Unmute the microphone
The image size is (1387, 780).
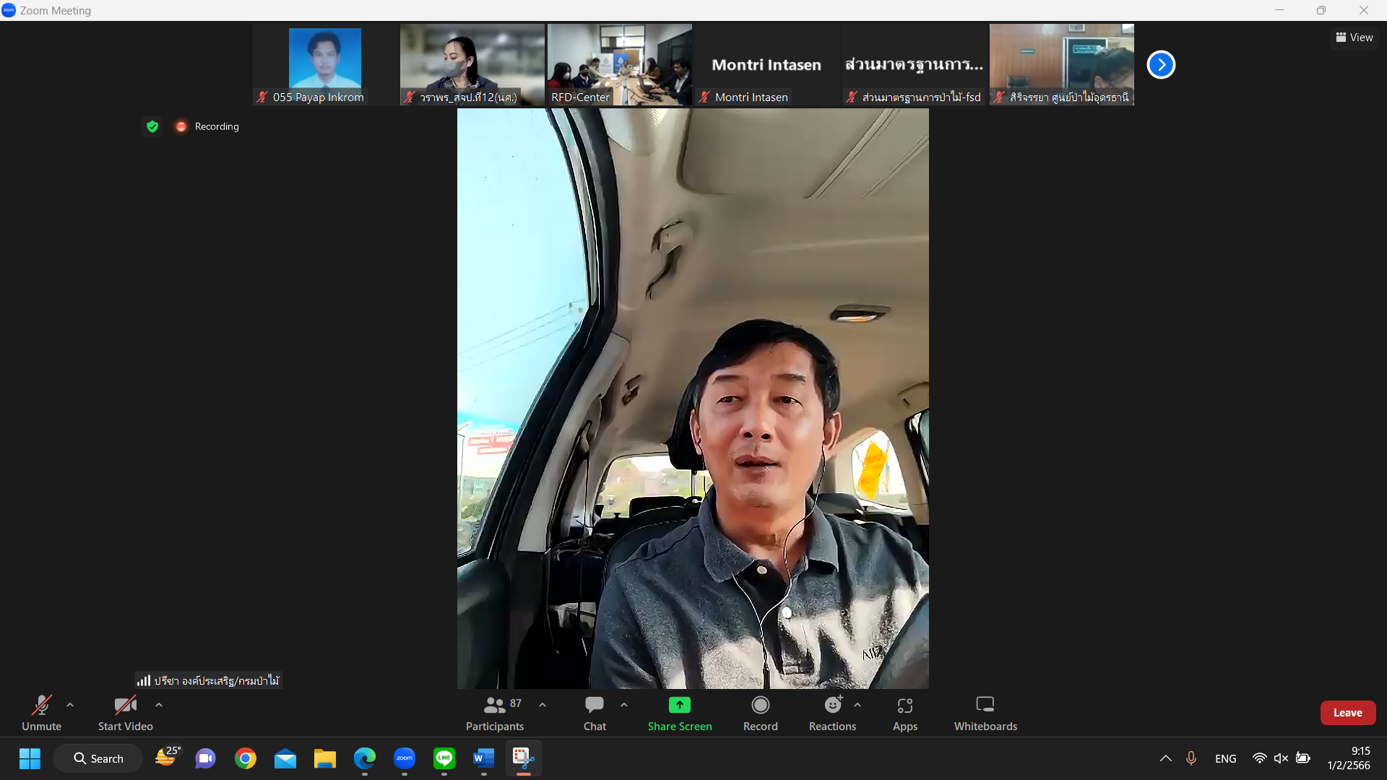tap(41, 713)
